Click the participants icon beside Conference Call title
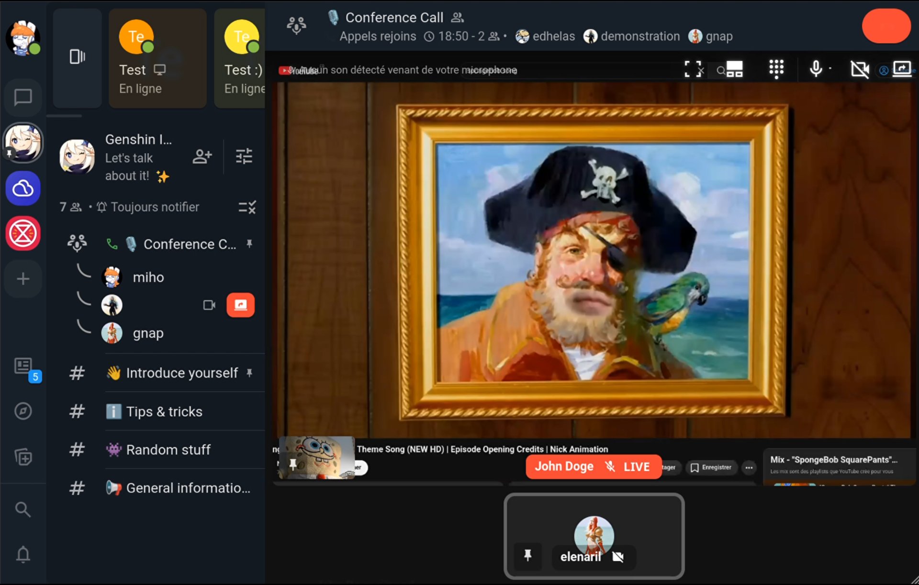Viewport: 919px width, 585px height. pyautogui.click(x=458, y=18)
